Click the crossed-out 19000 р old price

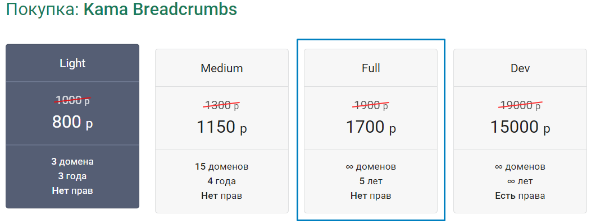pyautogui.click(x=520, y=105)
